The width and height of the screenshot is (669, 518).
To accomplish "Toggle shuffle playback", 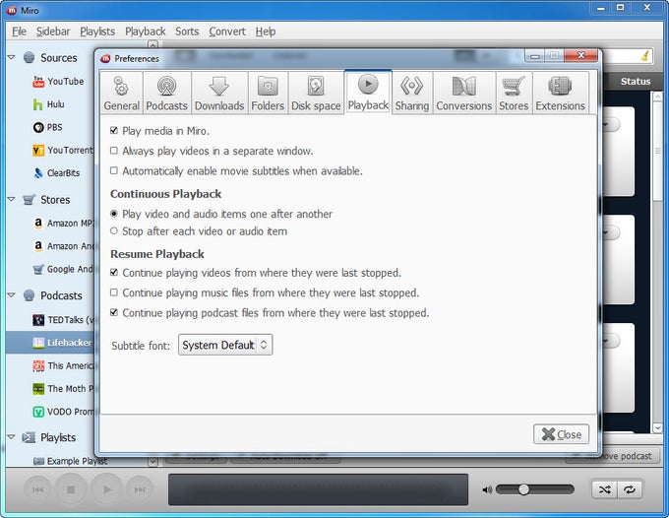I will (x=605, y=489).
